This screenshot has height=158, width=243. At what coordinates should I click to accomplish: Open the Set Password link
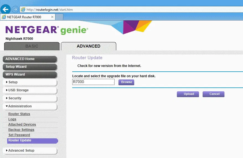19,135
